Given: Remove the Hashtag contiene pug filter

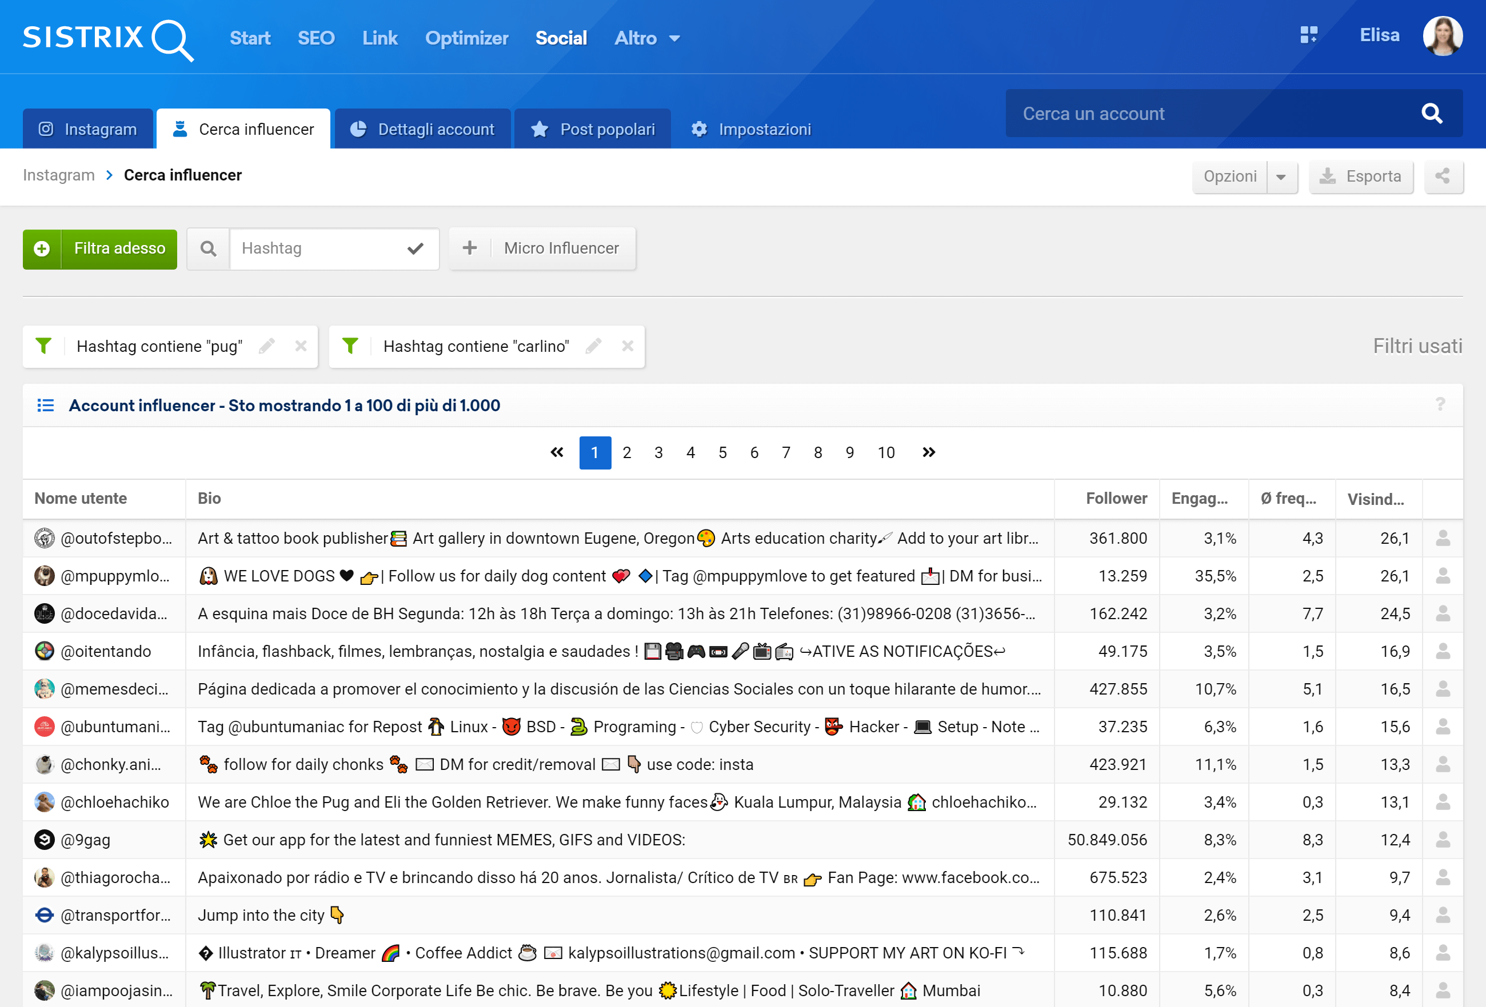Looking at the screenshot, I should 299,345.
